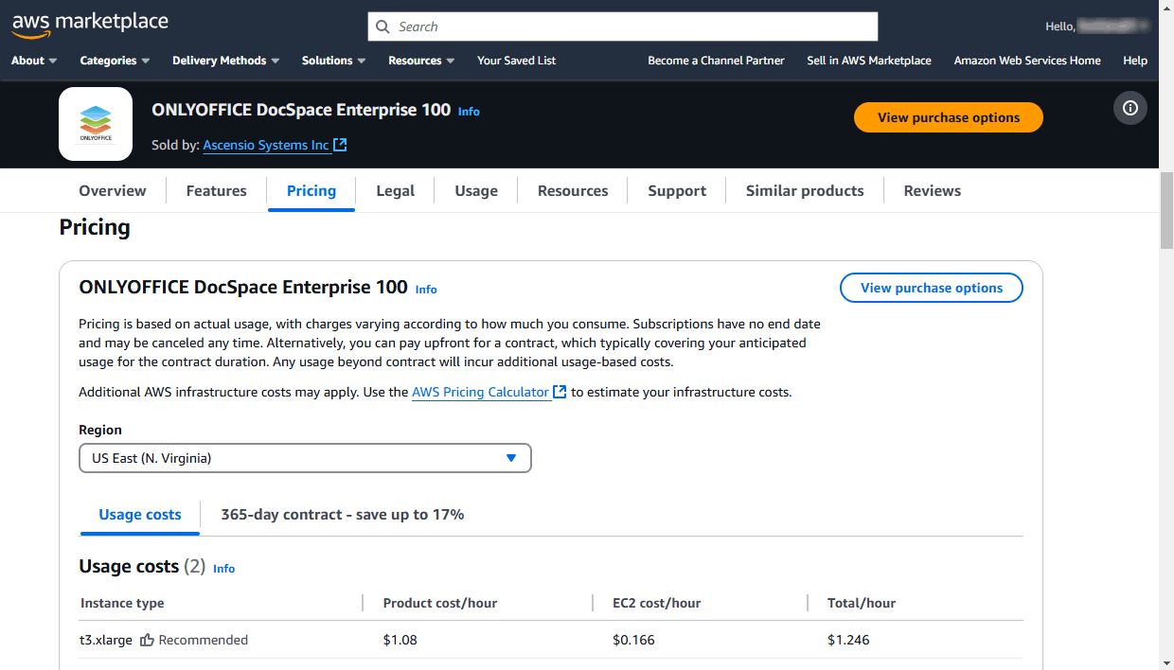Click the AWS Marketplace logo
The height and width of the screenshot is (670, 1174).
pos(90,24)
